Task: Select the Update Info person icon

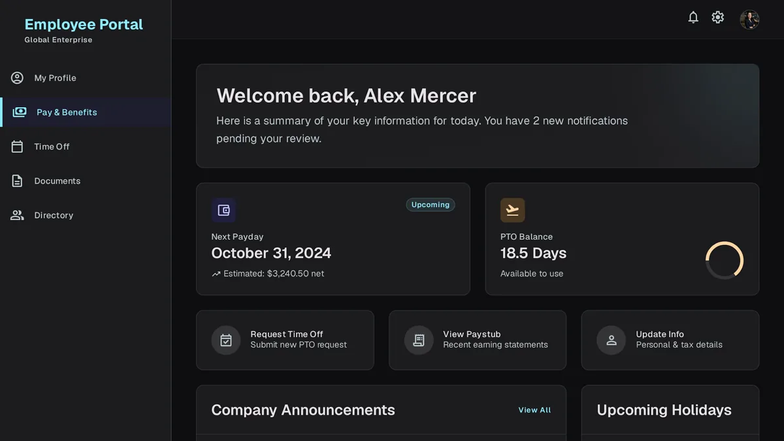Action: click(612, 340)
